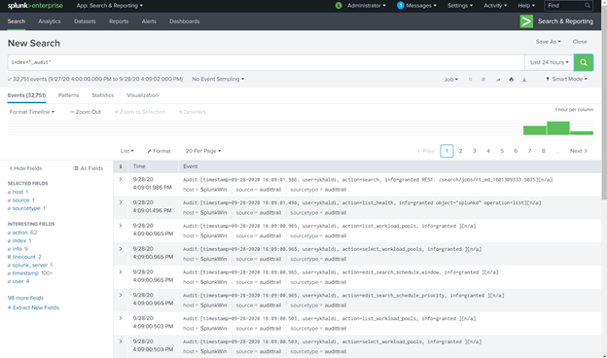The height and width of the screenshot is (358, 607).
Task: Open Last 24 hours time range picker
Action: coord(549,62)
